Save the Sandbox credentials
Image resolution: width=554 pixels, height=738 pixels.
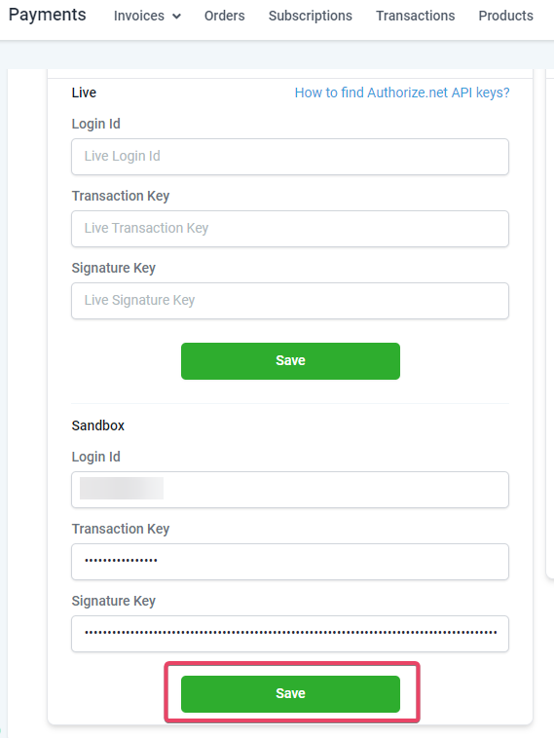(290, 694)
